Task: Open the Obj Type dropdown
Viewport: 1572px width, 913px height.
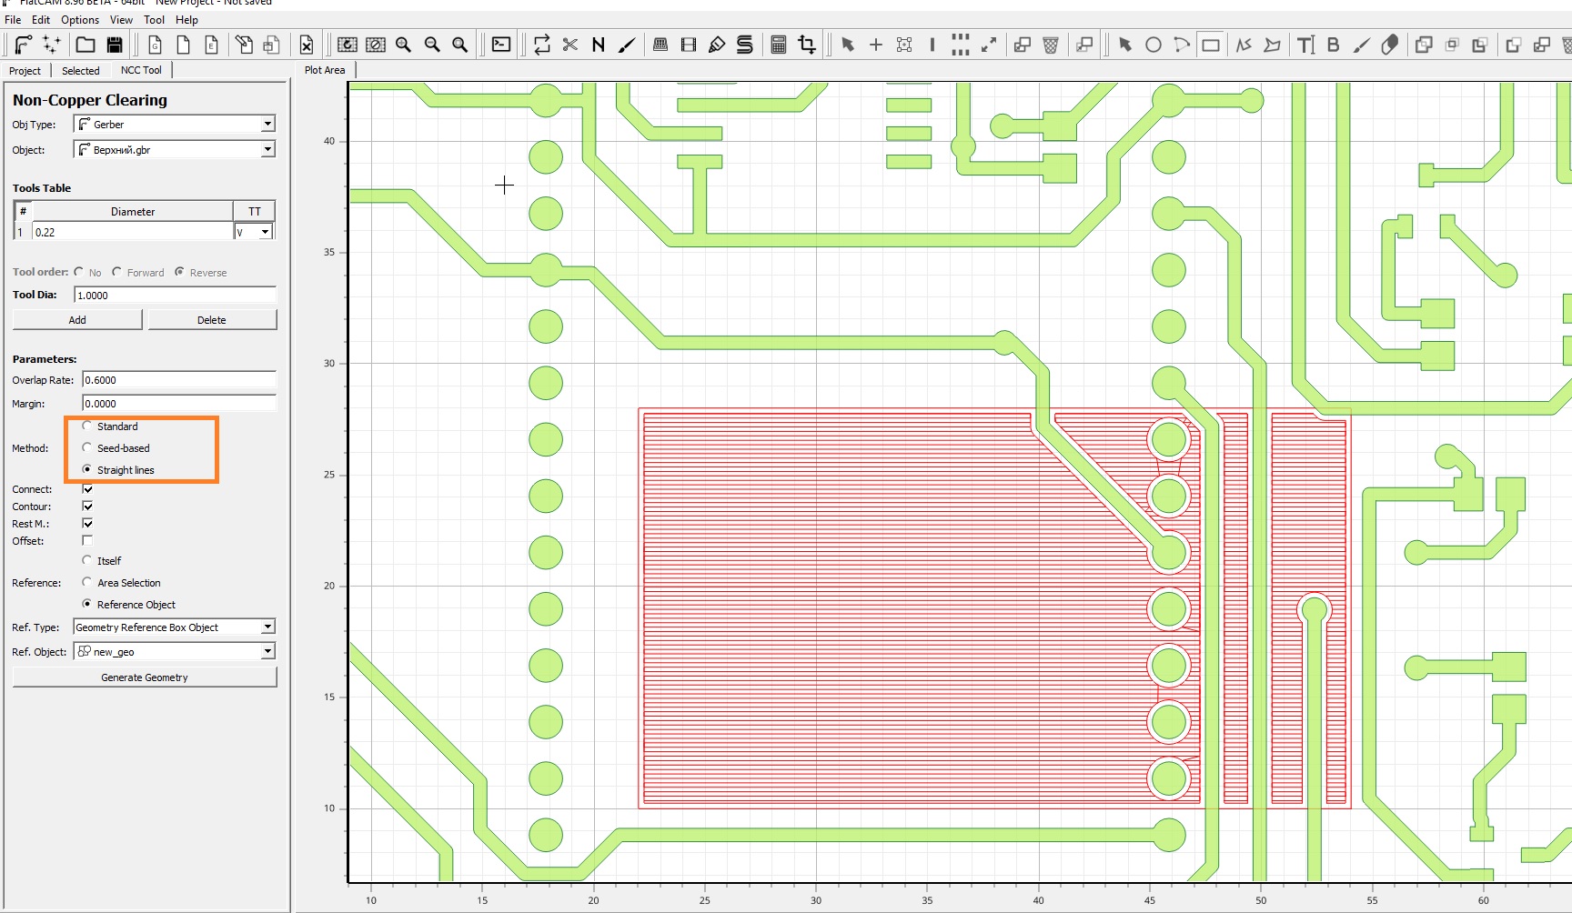Action: coord(175,124)
